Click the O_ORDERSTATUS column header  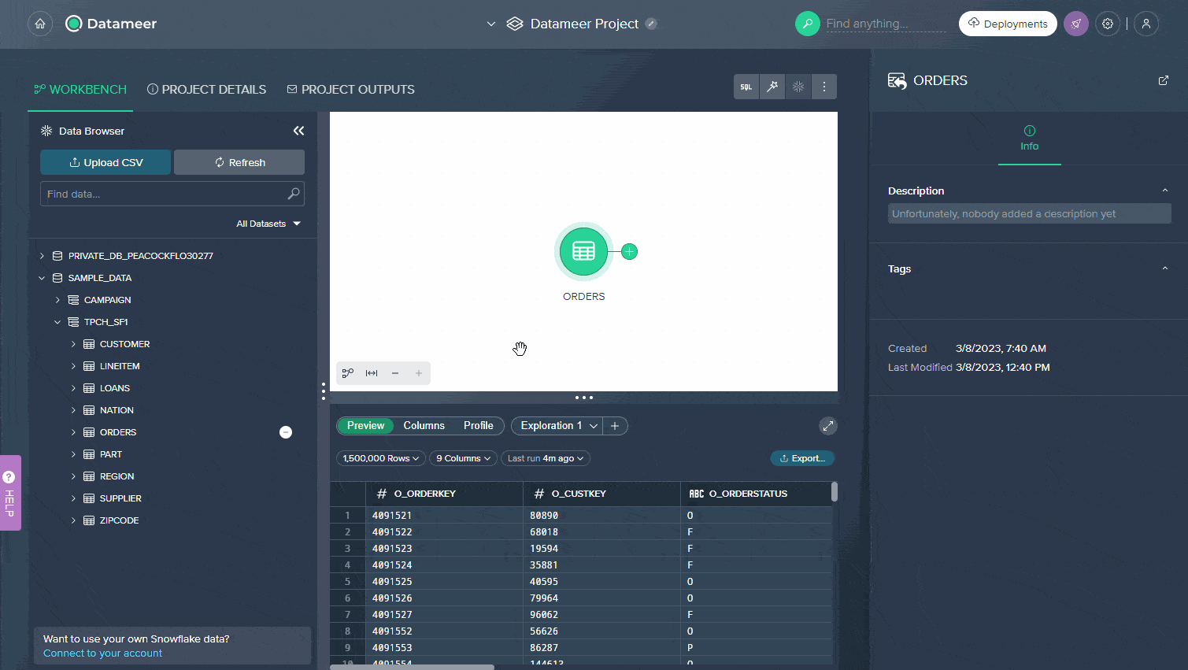[754, 494]
